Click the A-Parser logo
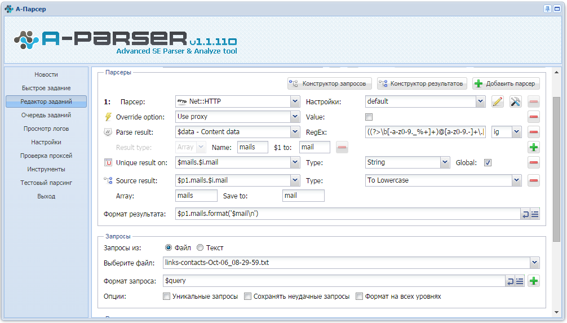The width and height of the screenshot is (567, 323). [126, 42]
